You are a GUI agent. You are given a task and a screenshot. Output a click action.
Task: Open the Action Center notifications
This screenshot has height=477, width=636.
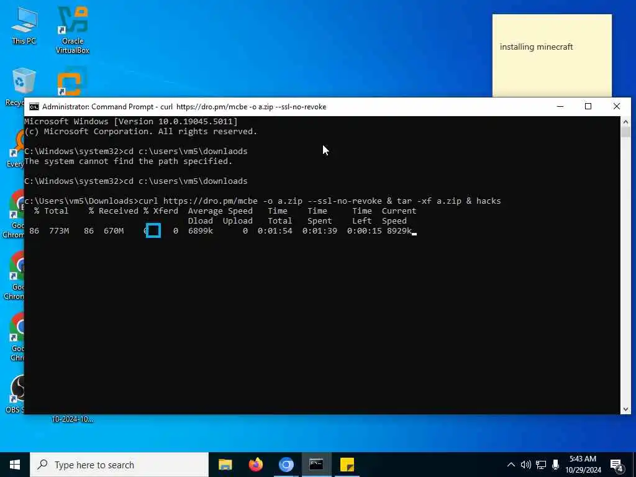(617, 465)
